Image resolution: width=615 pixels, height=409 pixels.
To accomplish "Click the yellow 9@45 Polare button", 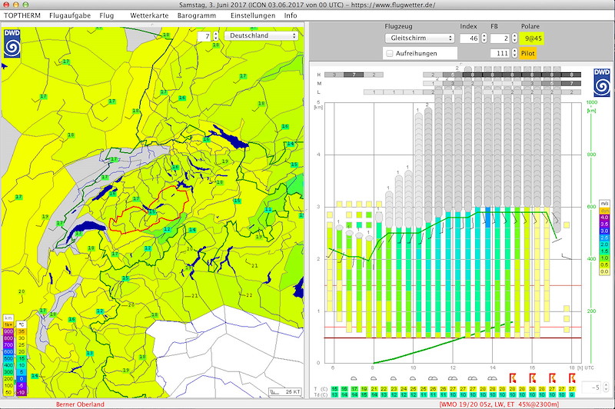I will (532, 38).
